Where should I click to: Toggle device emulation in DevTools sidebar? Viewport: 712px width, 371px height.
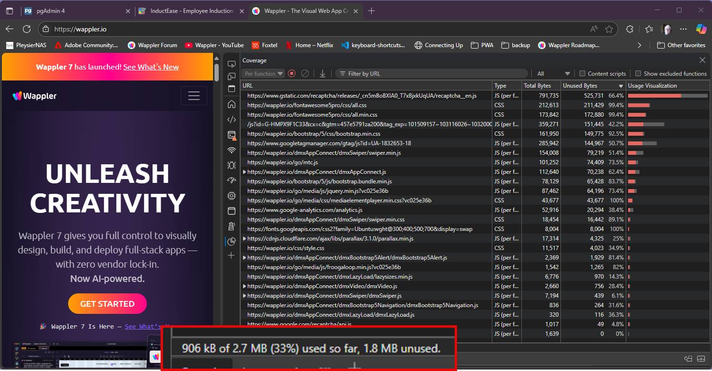tap(232, 76)
